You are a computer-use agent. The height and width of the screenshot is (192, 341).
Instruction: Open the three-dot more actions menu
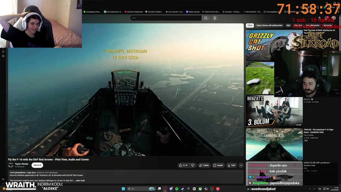click(x=241, y=165)
